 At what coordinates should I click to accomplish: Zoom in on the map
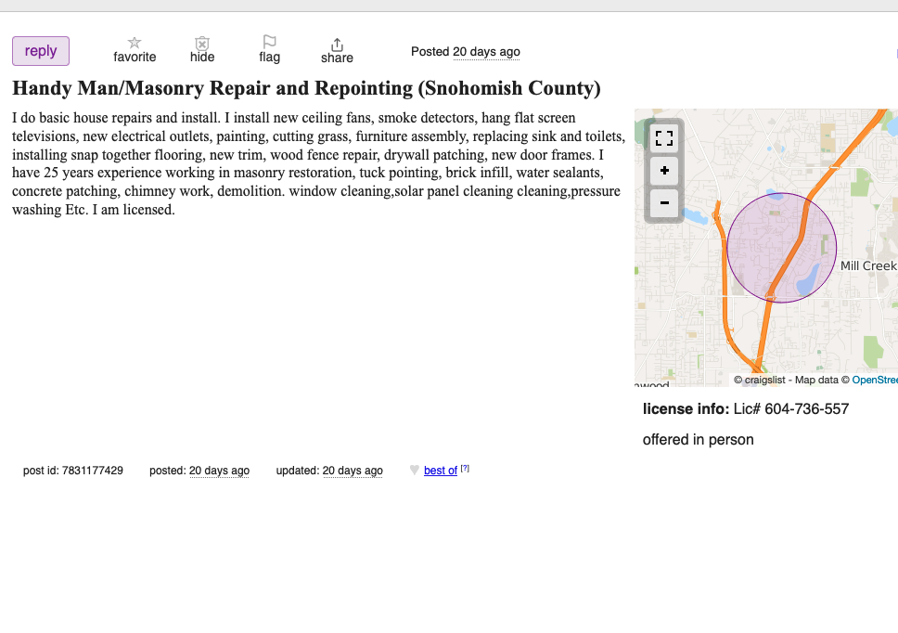click(x=664, y=171)
